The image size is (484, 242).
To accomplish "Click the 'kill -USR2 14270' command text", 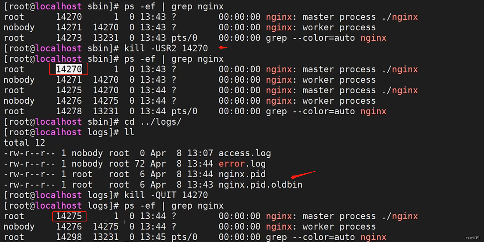I will click(x=166, y=48).
